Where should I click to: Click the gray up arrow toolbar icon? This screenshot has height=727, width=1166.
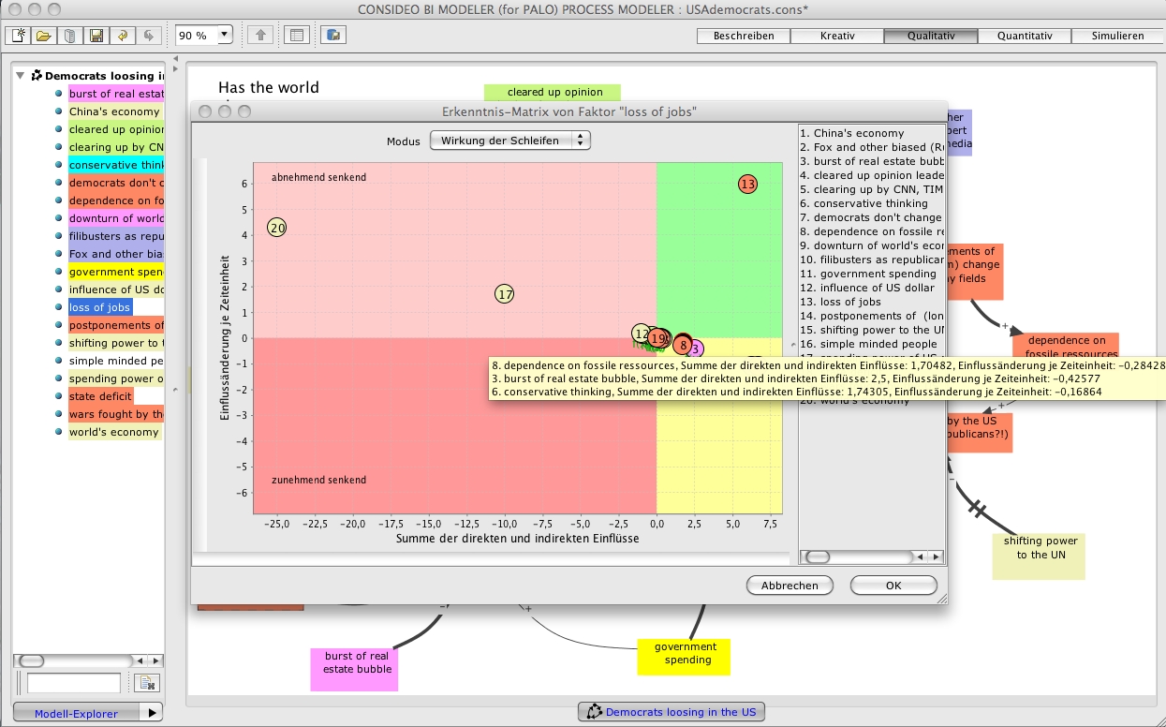coord(260,36)
